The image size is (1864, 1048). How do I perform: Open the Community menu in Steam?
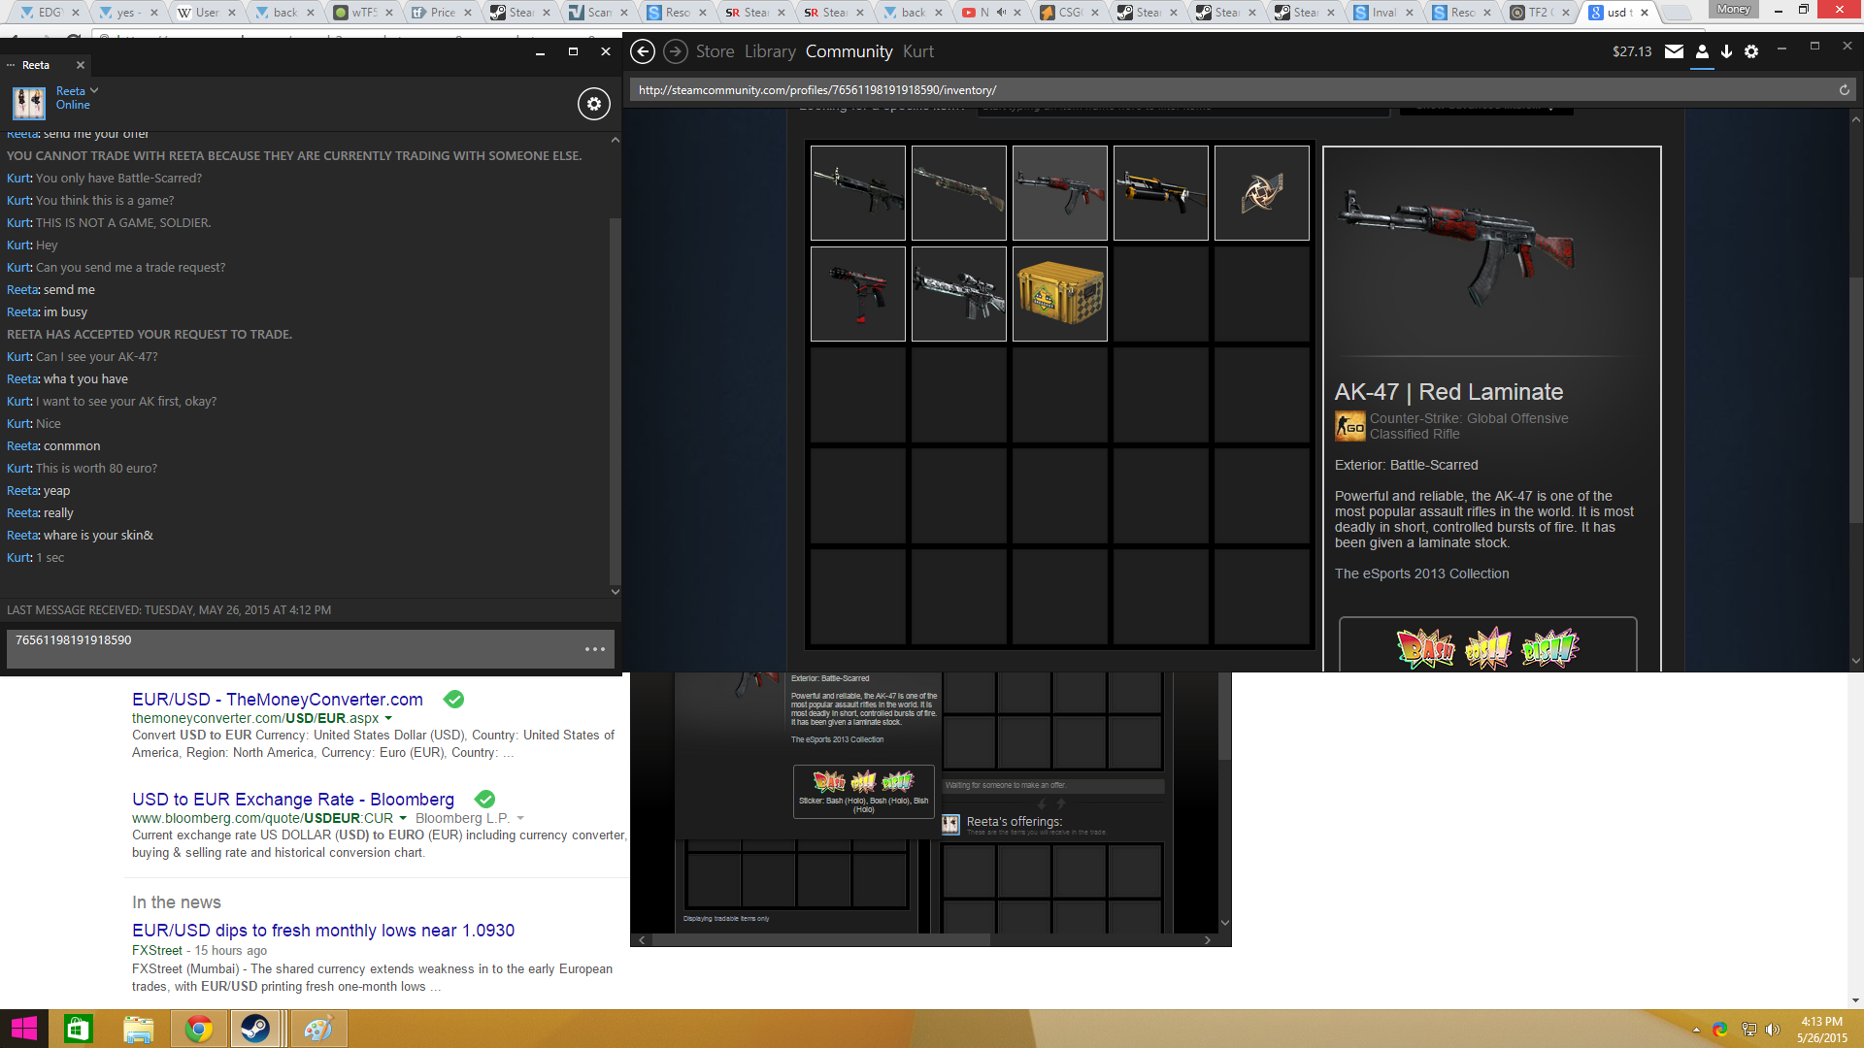849,51
